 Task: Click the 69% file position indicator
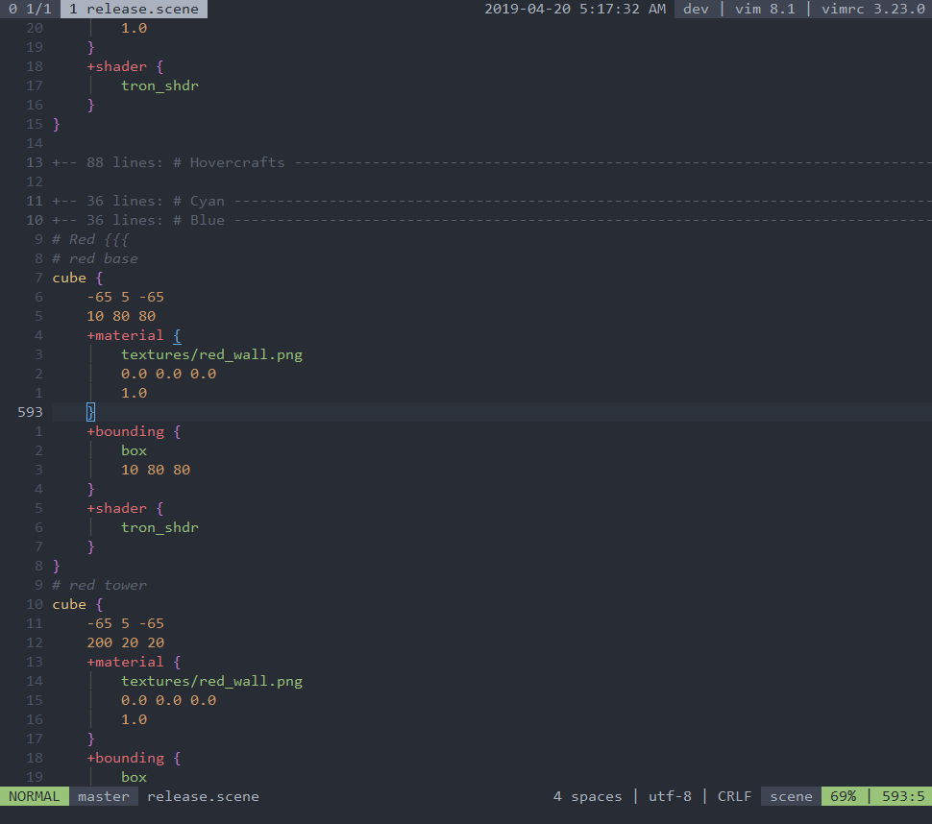pos(844,796)
